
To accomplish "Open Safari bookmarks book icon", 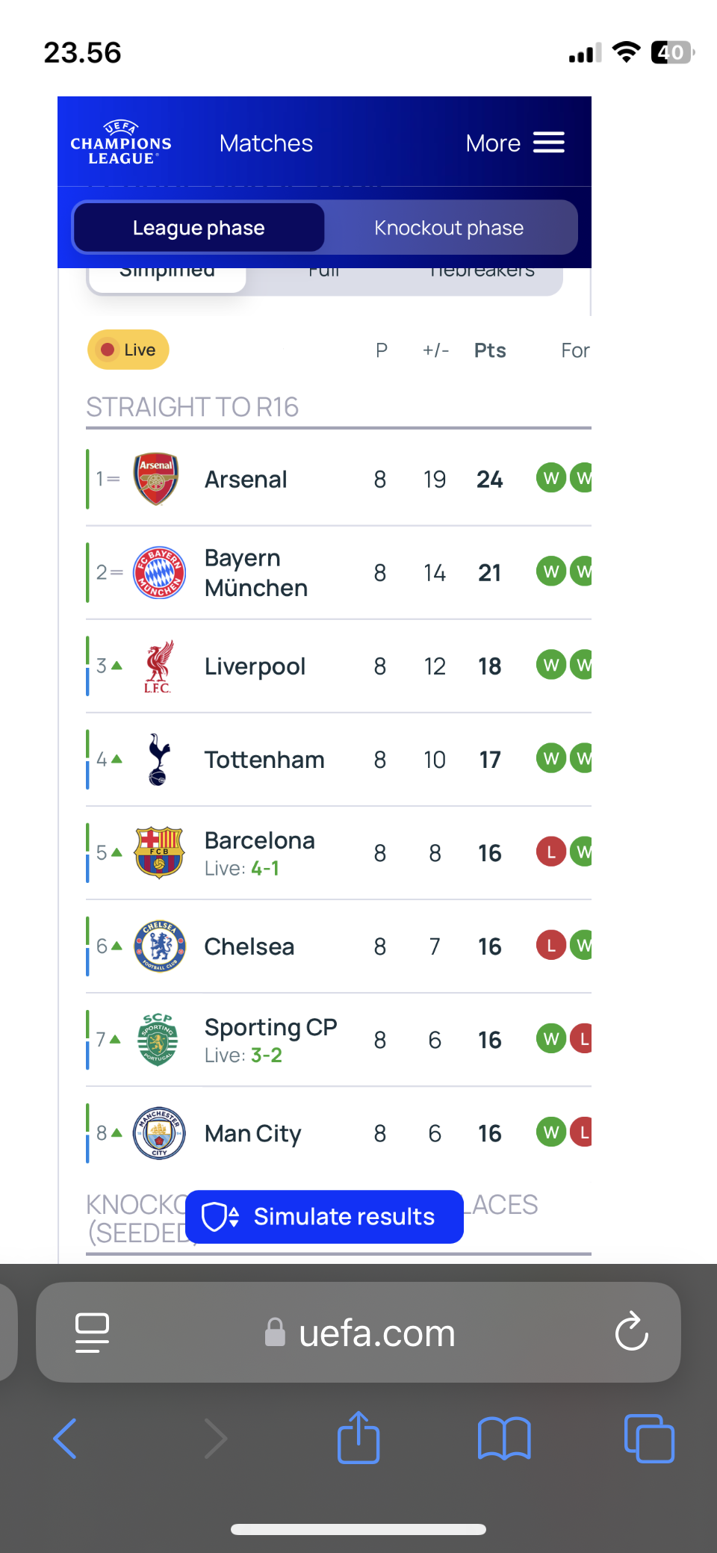I will pyautogui.click(x=504, y=1438).
